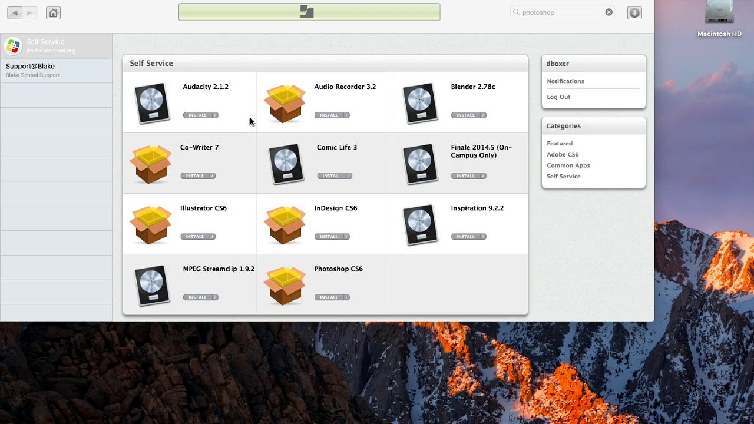Image resolution: width=754 pixels, height=424 pixels.
Task: Install MPEG Streamclip 1.9.2
Action: 197,297
